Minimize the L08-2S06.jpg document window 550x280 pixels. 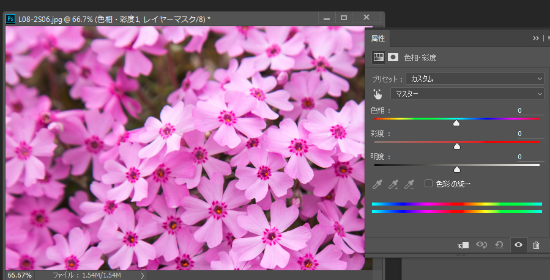pos(327,18)
